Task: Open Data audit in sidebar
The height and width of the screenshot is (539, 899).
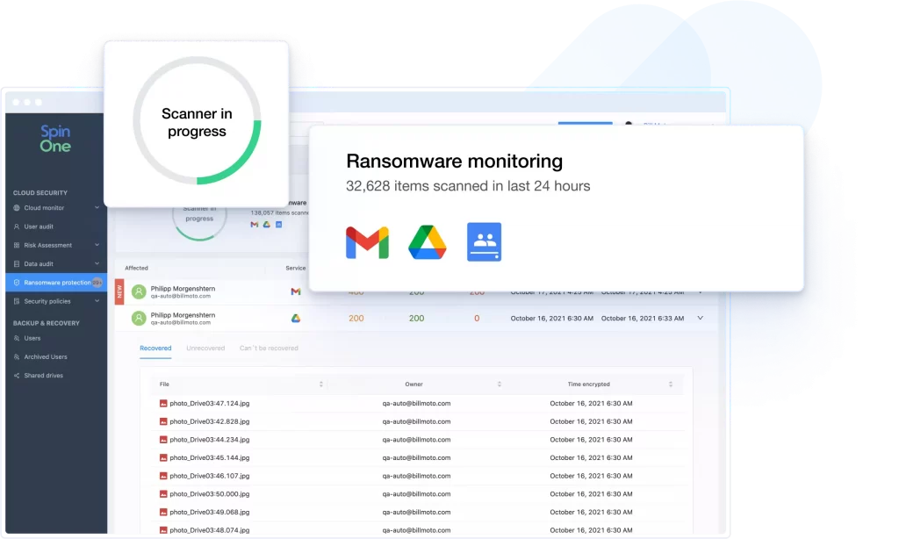Action: click(39, 263)
